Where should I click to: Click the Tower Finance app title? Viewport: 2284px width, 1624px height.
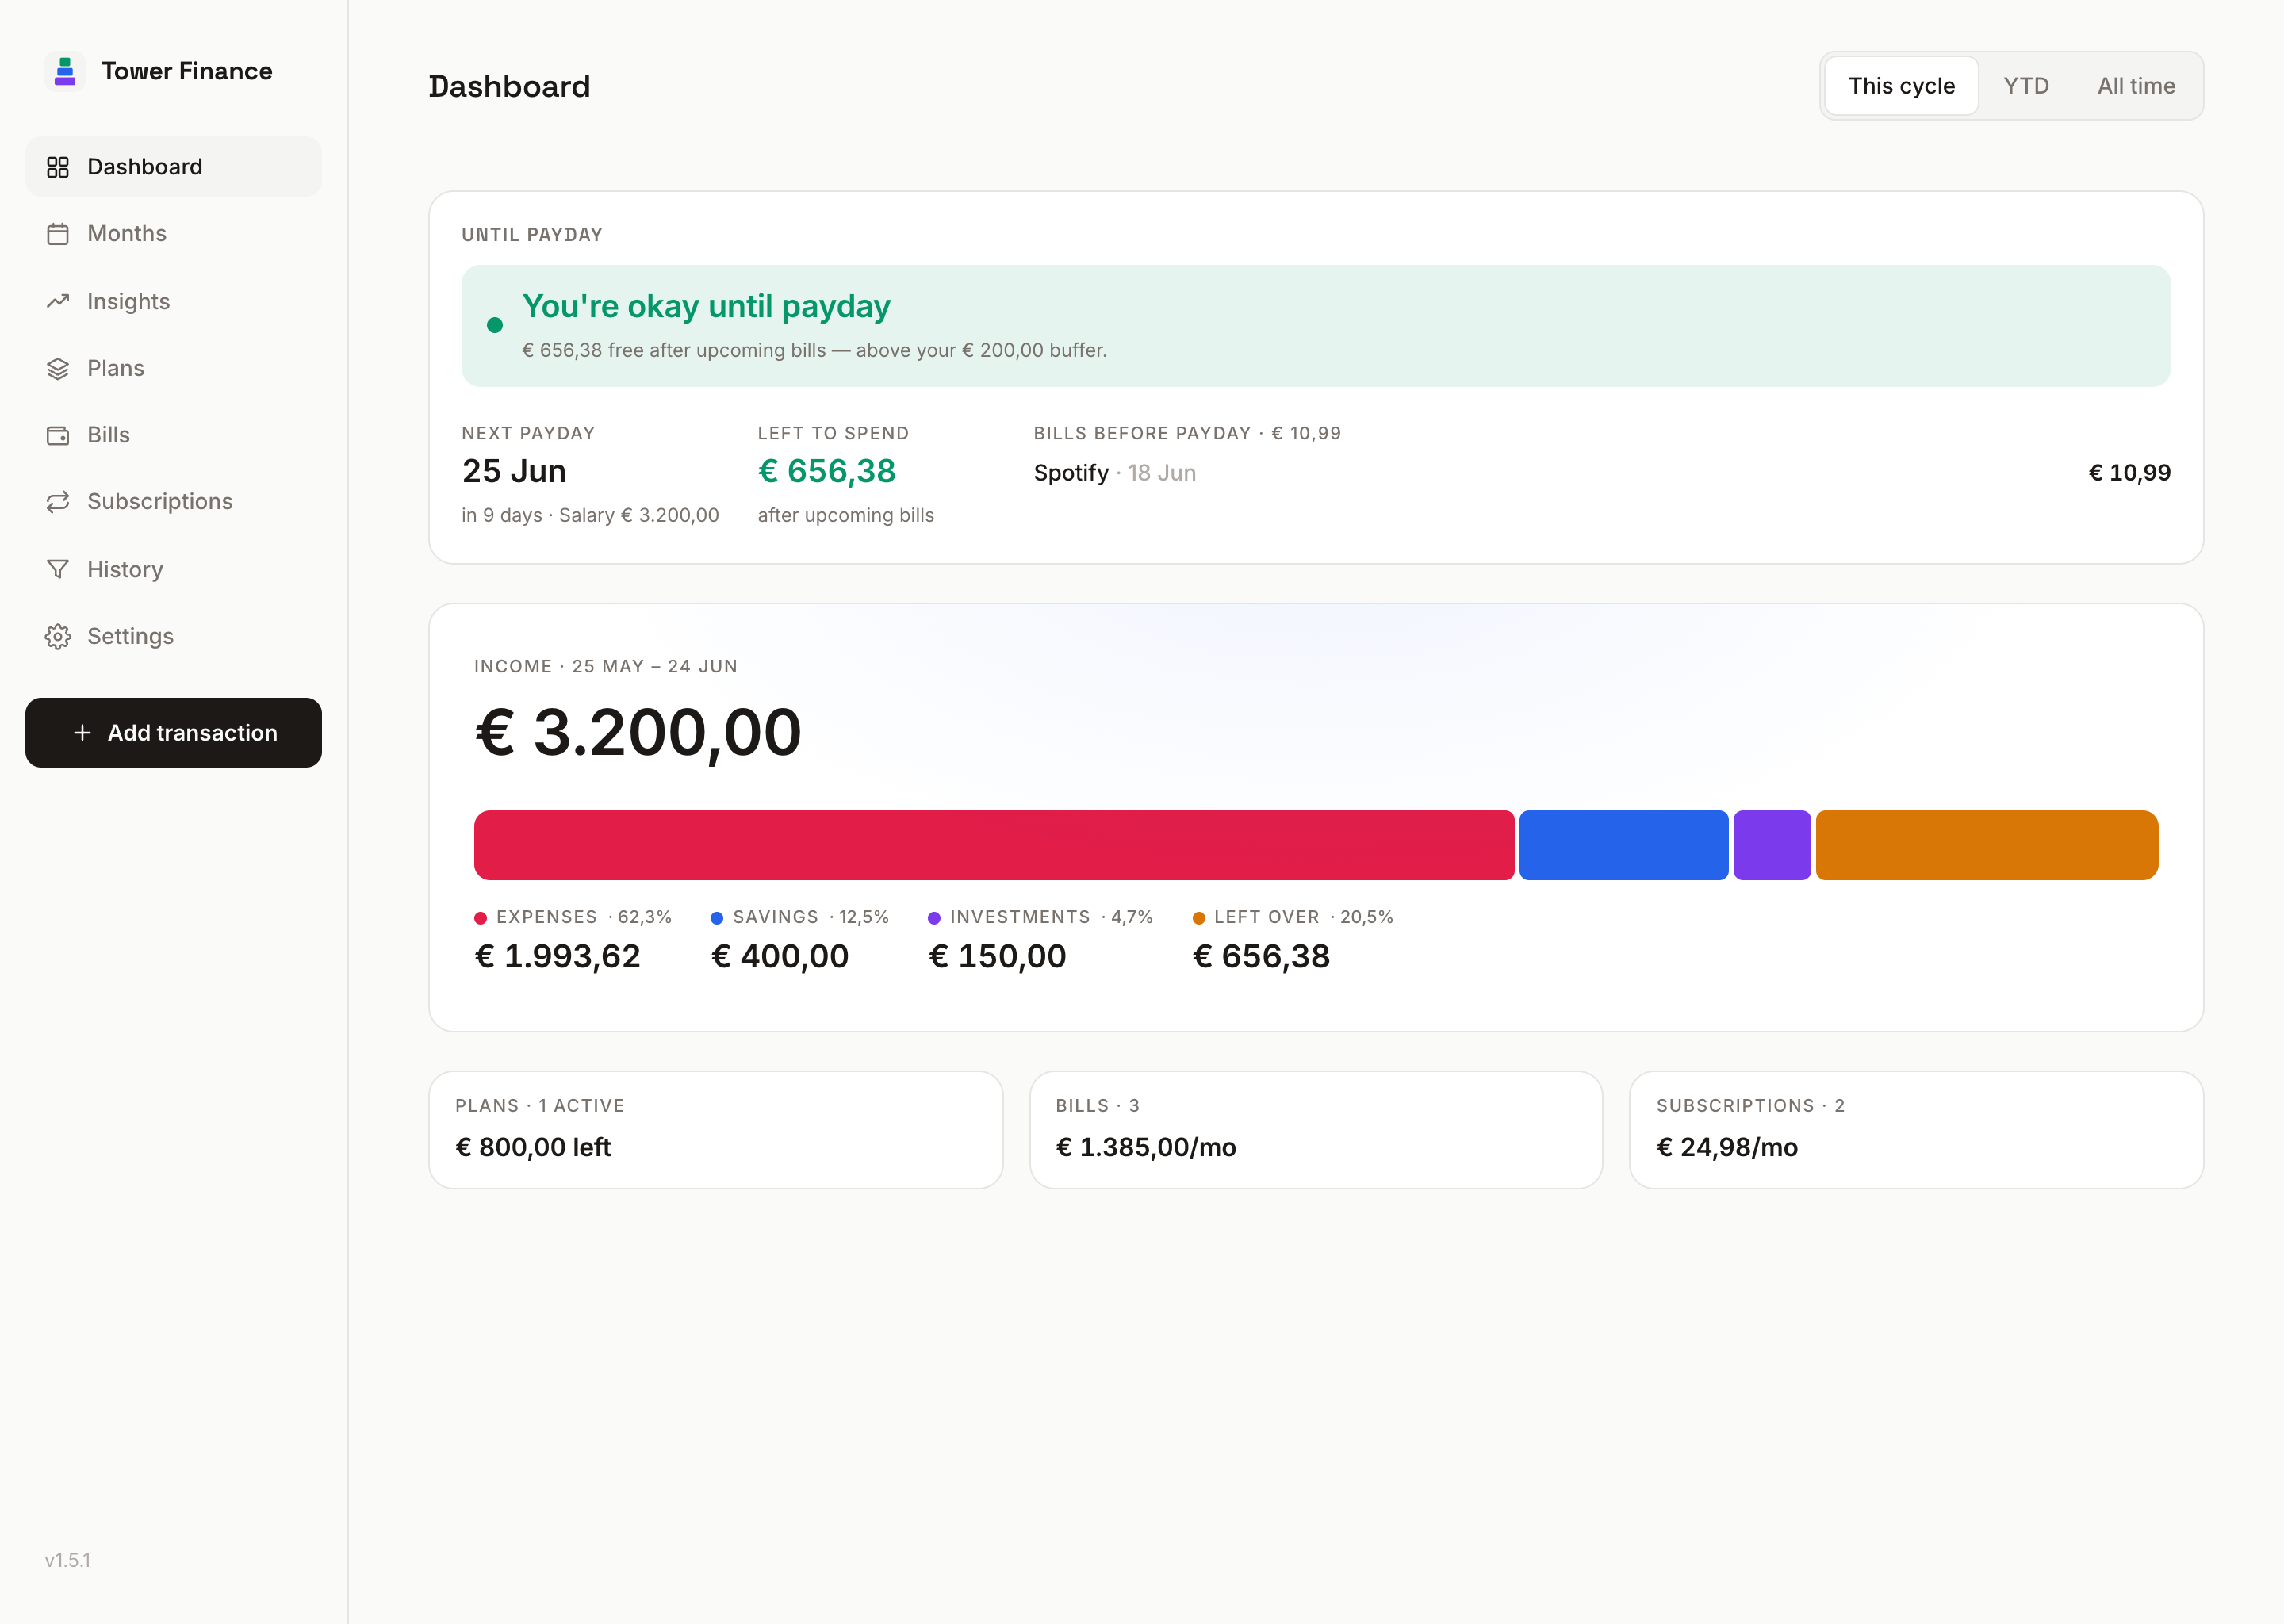click(x=187, y=71)
